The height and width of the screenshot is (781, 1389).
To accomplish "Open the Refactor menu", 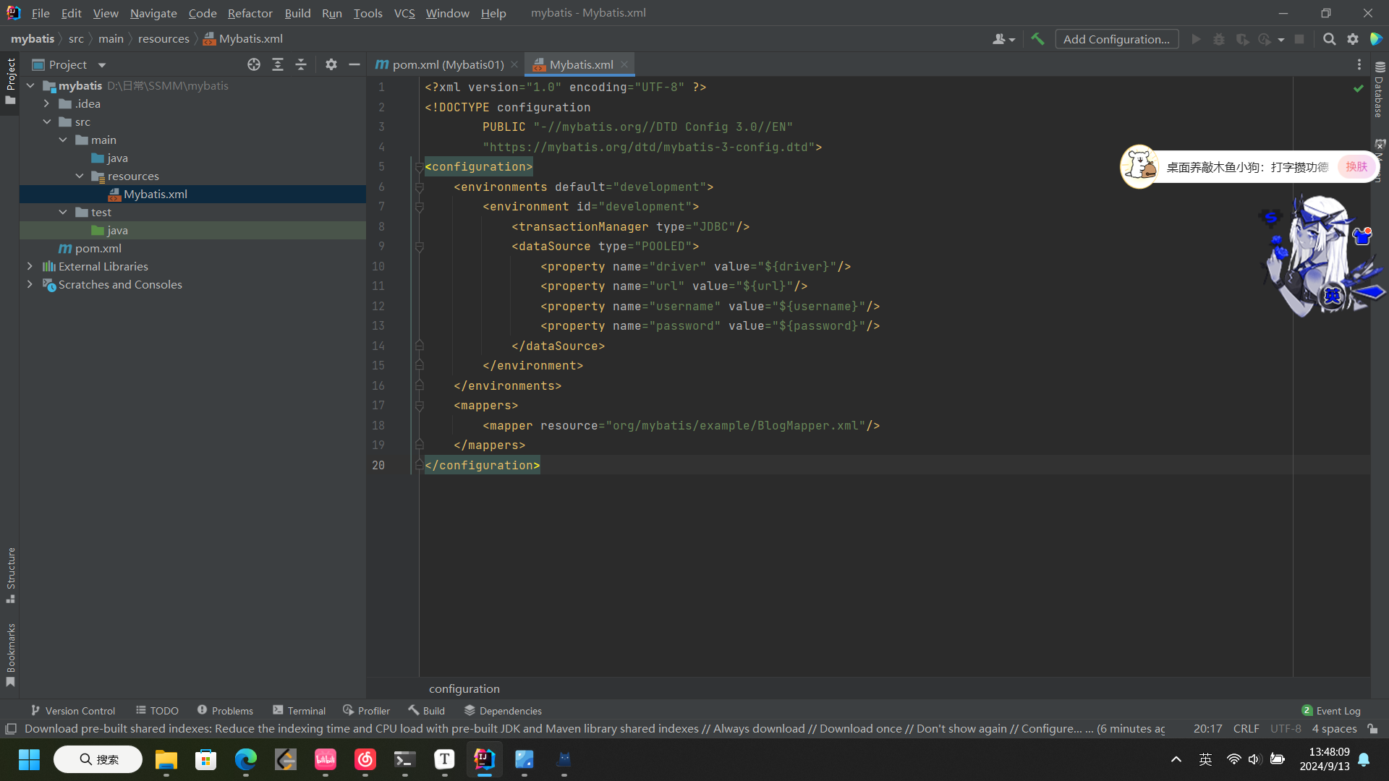I will click(x=250, y=13).
